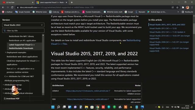Screen dimensions: 195x110
Task: Expand the Attributes by usage node
Action: (3, 89)
